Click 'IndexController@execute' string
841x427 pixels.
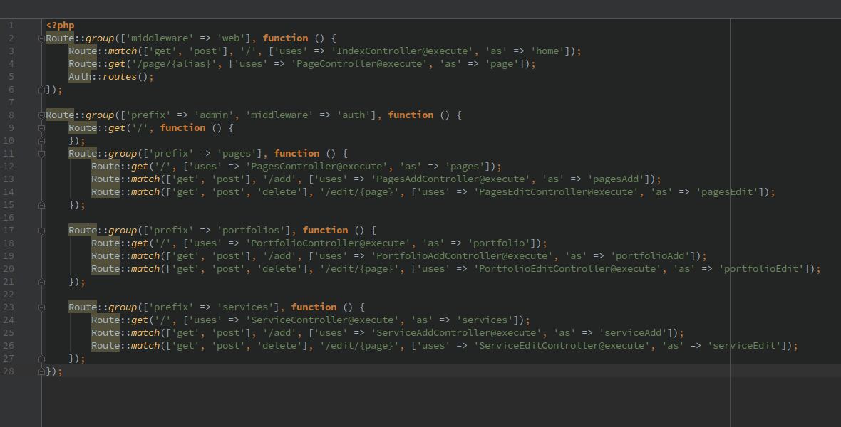click(402, 51)
